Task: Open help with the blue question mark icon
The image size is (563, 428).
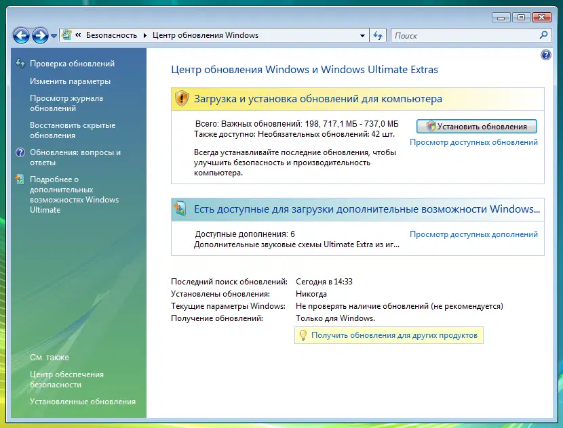Action: pyautogui.click(x=546, y=55)
